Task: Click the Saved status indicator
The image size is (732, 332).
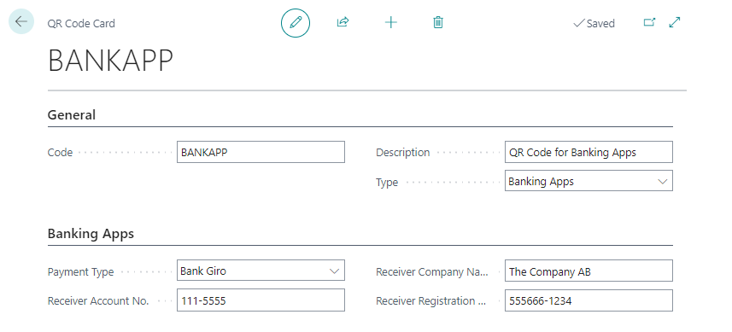Action: 594,23
